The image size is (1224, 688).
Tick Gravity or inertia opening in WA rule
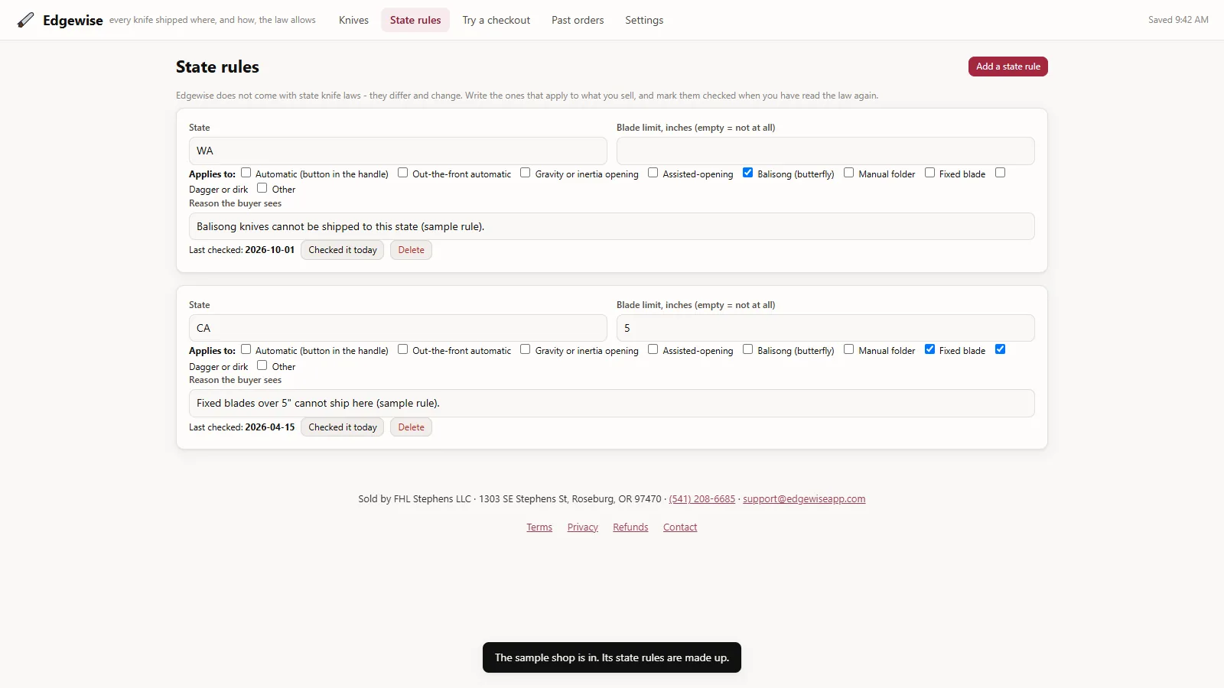[x=525, y=173]
